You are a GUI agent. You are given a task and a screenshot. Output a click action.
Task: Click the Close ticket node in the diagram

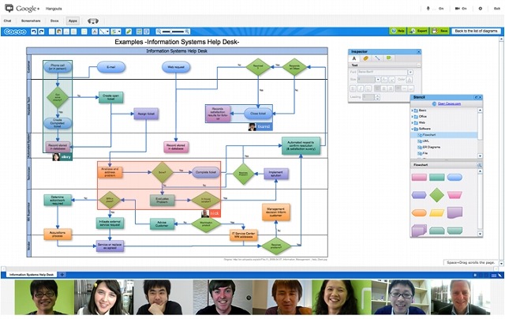click(258, 114)
